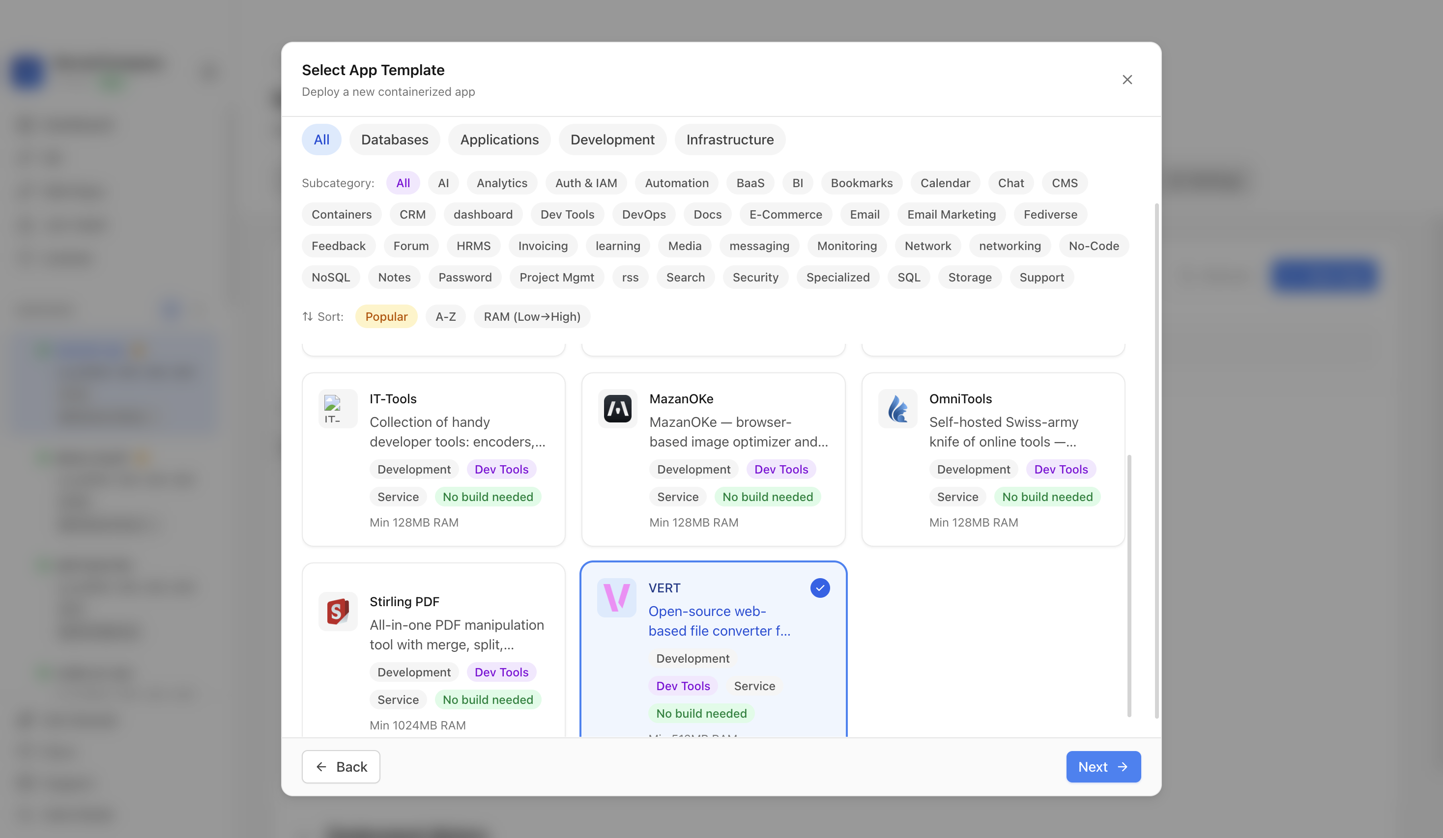Filter by Monitoring subcategory
This screenshot has width=1443, height=838.
846,246
